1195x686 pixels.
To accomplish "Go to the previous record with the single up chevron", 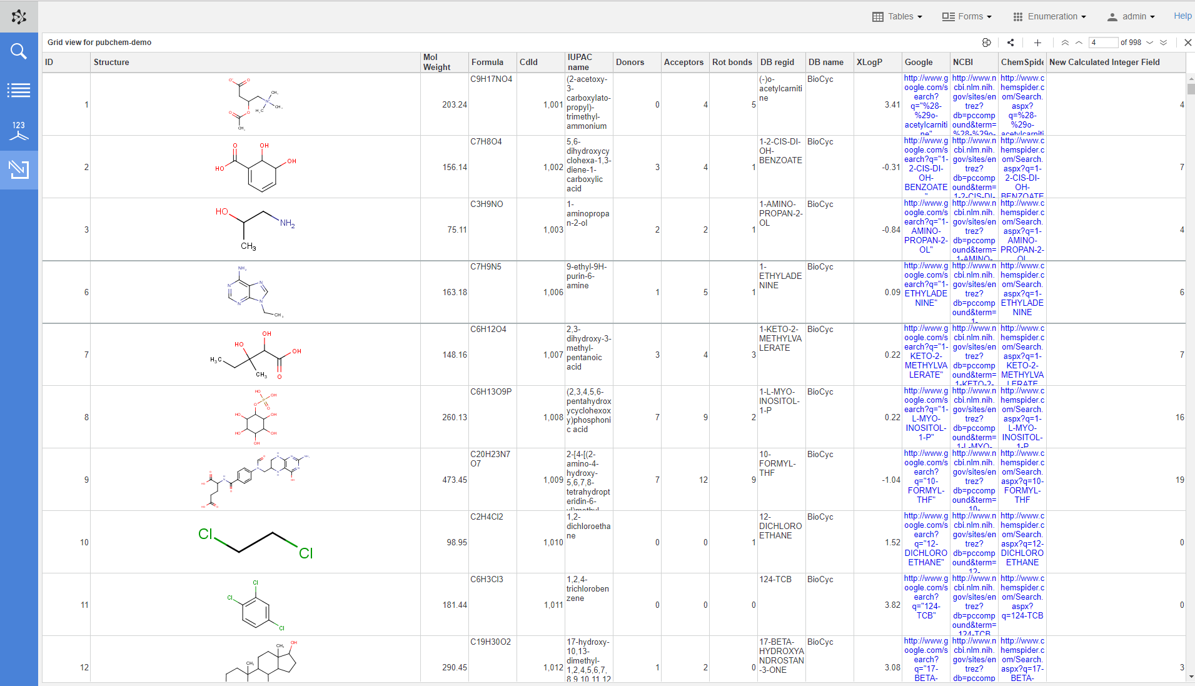I will 1079,43.
